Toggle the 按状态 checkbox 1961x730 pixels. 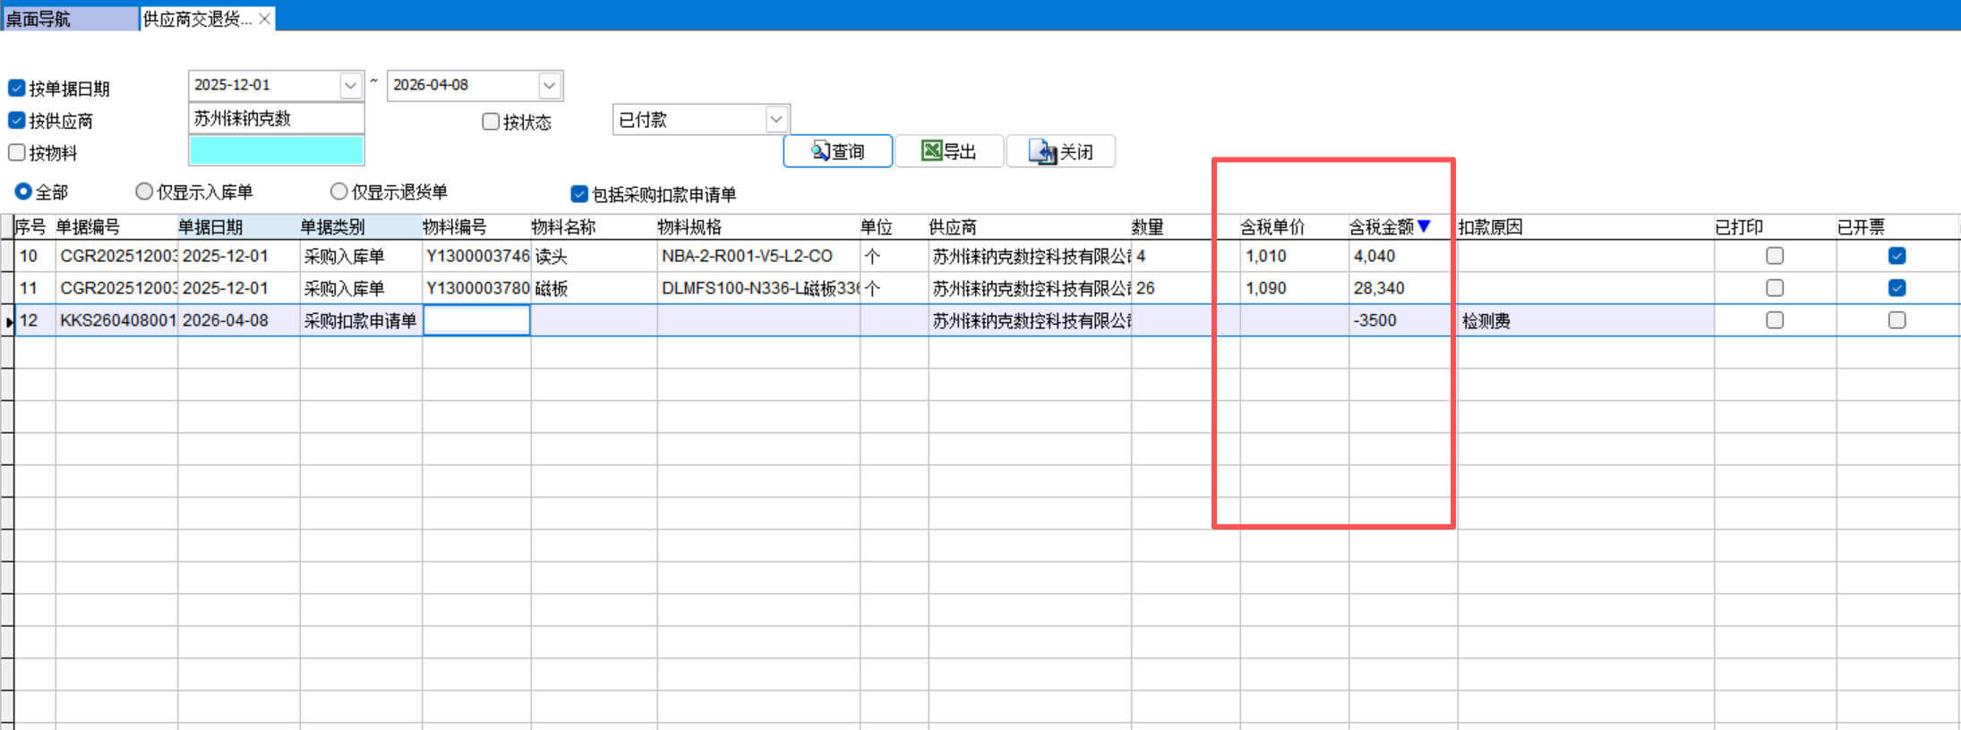(491, 122)
